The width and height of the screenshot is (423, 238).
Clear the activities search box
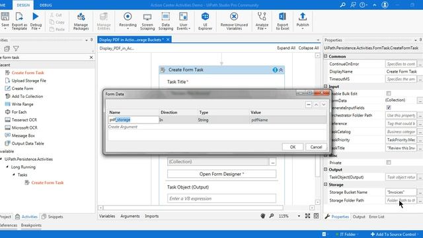point(91,58)
